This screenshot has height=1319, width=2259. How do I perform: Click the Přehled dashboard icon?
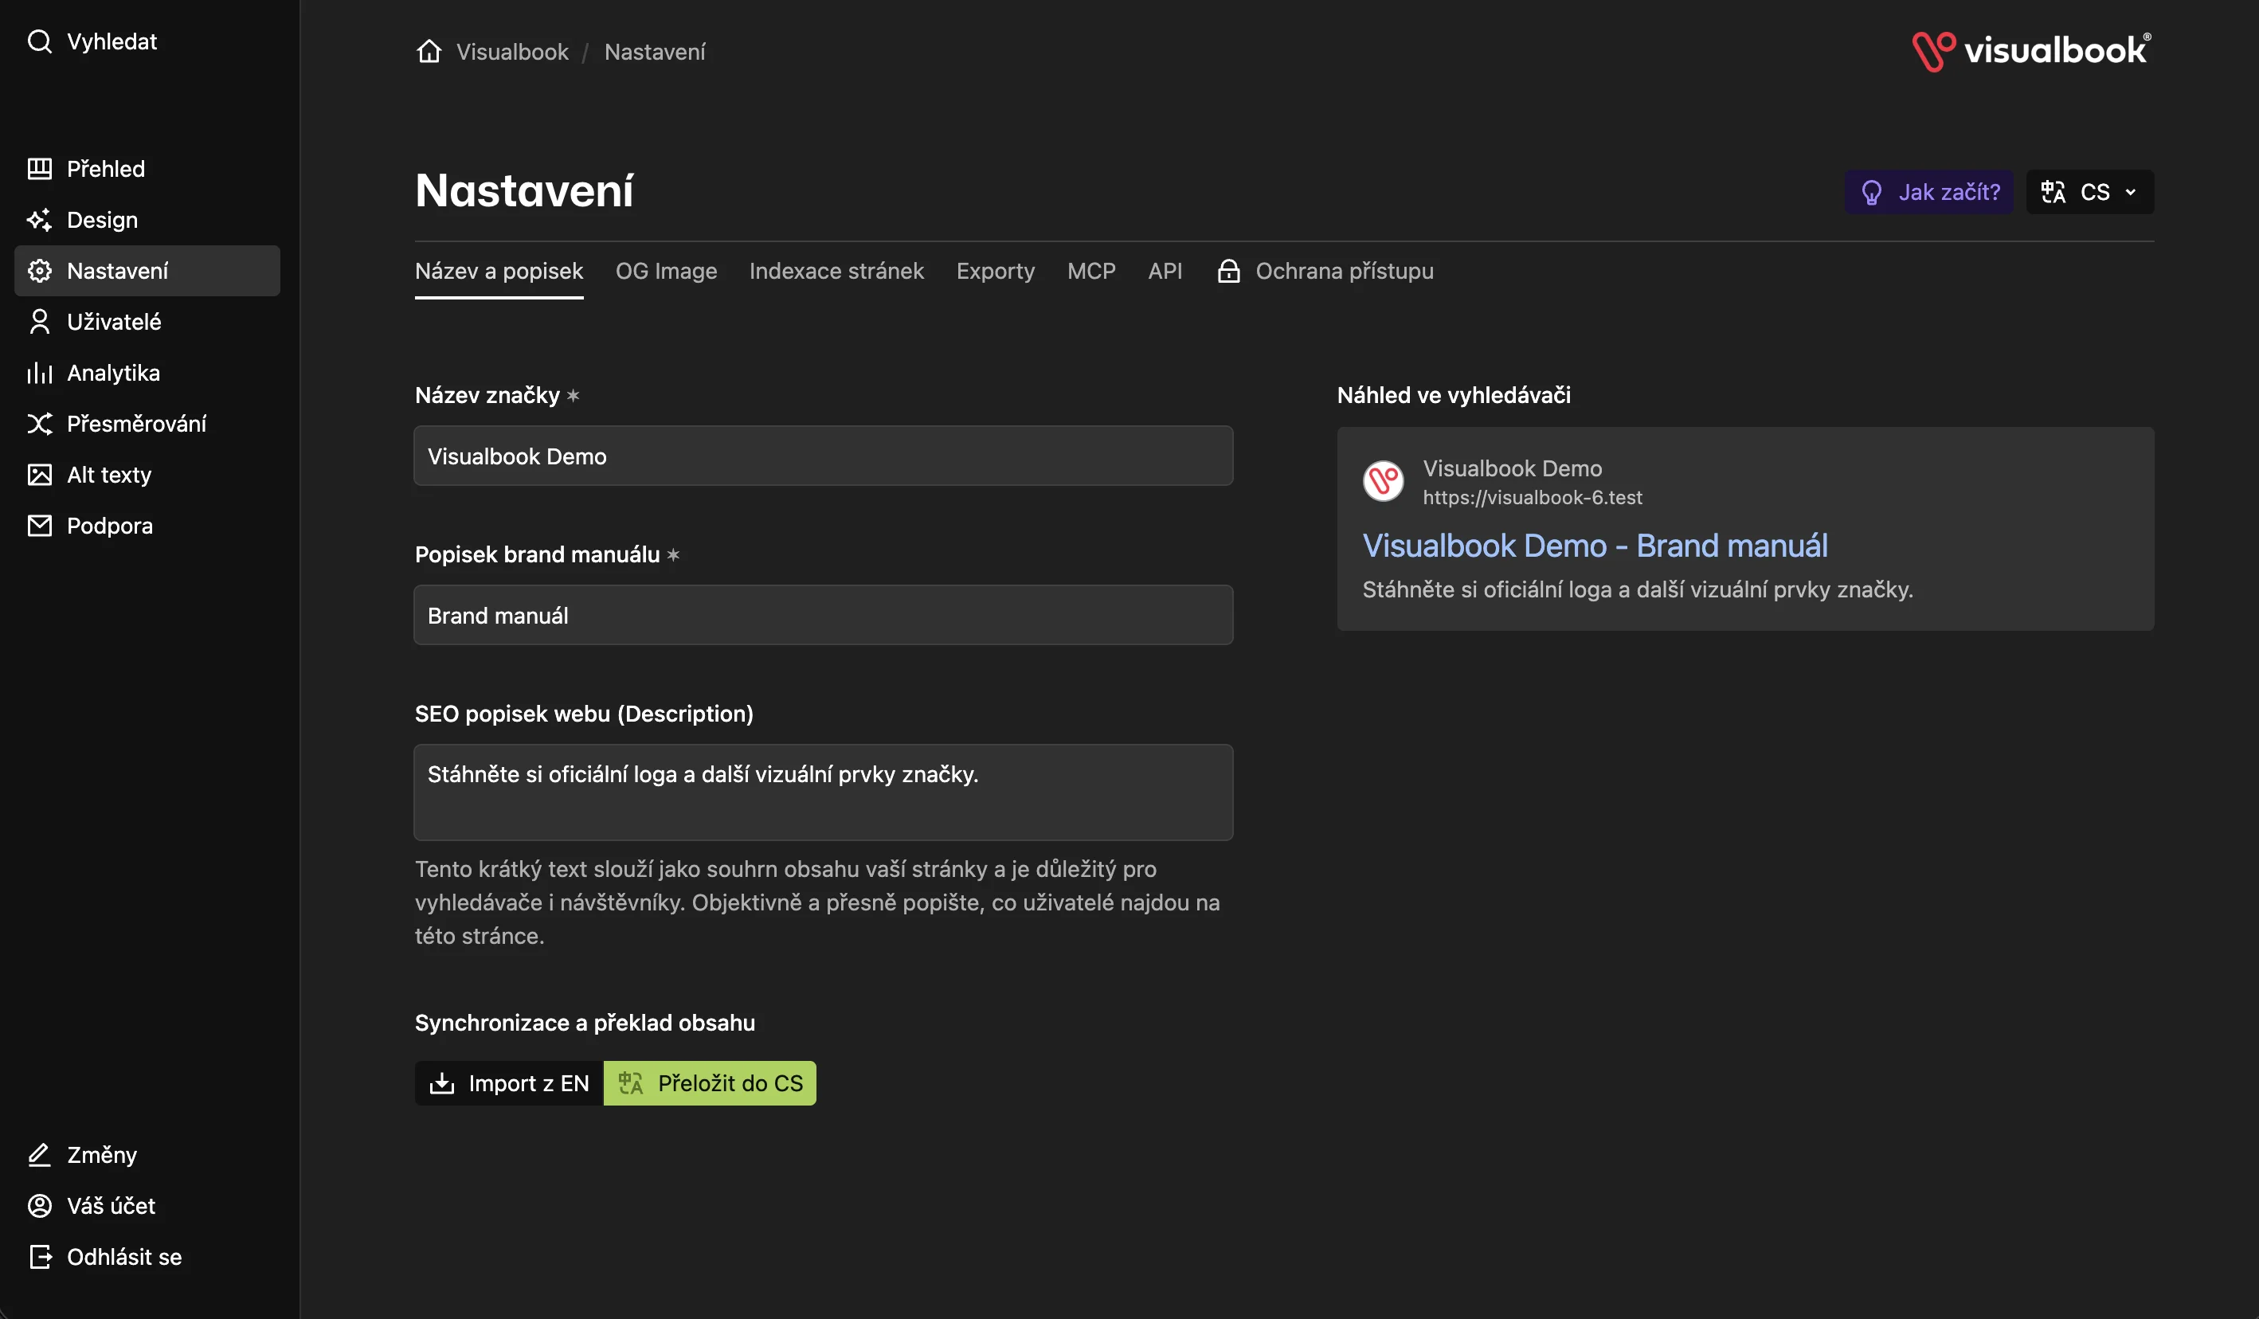(40, 169)
